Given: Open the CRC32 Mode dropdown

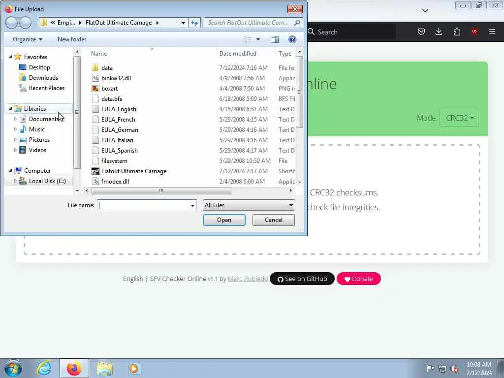Looking at the screenshot, I should pyautogui.click(x=459, y=118).
